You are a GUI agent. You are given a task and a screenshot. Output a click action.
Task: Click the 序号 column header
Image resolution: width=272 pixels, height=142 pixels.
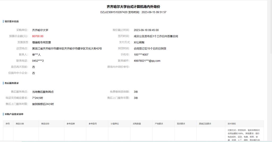pyautogui.click(x=8, y=124)
